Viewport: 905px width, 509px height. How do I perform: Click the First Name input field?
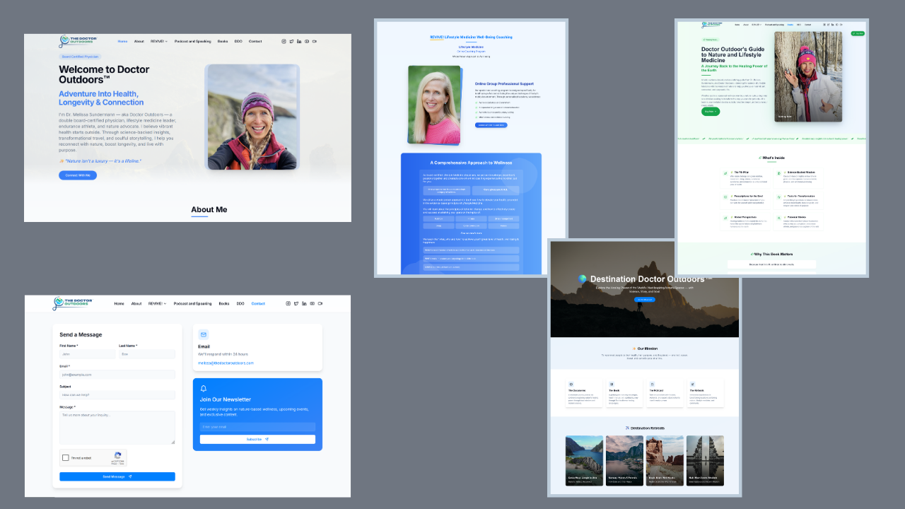(x=88, y=354)
